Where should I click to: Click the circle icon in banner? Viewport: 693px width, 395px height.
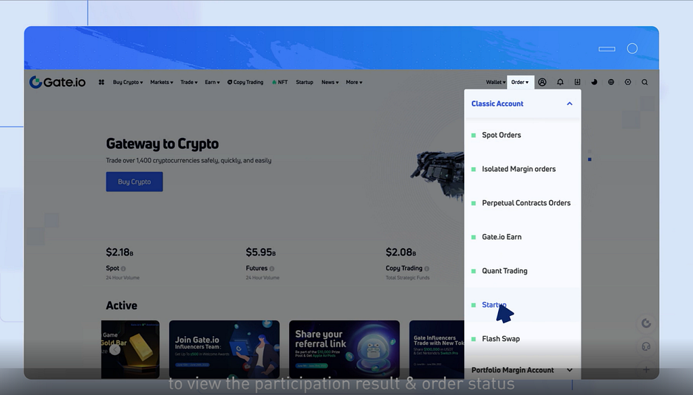click(x=633, y=49)
